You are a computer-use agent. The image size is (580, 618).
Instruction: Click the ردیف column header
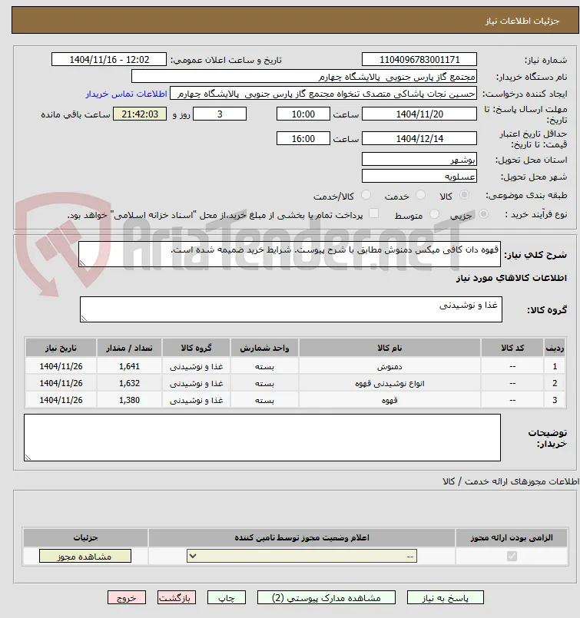point(555,348)
